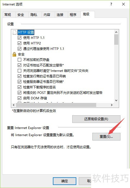The width and height of the screenshot is (130, 188).
Task: Uncheck 使用 HTTP2 checkbox
Action: pos(19,43)
